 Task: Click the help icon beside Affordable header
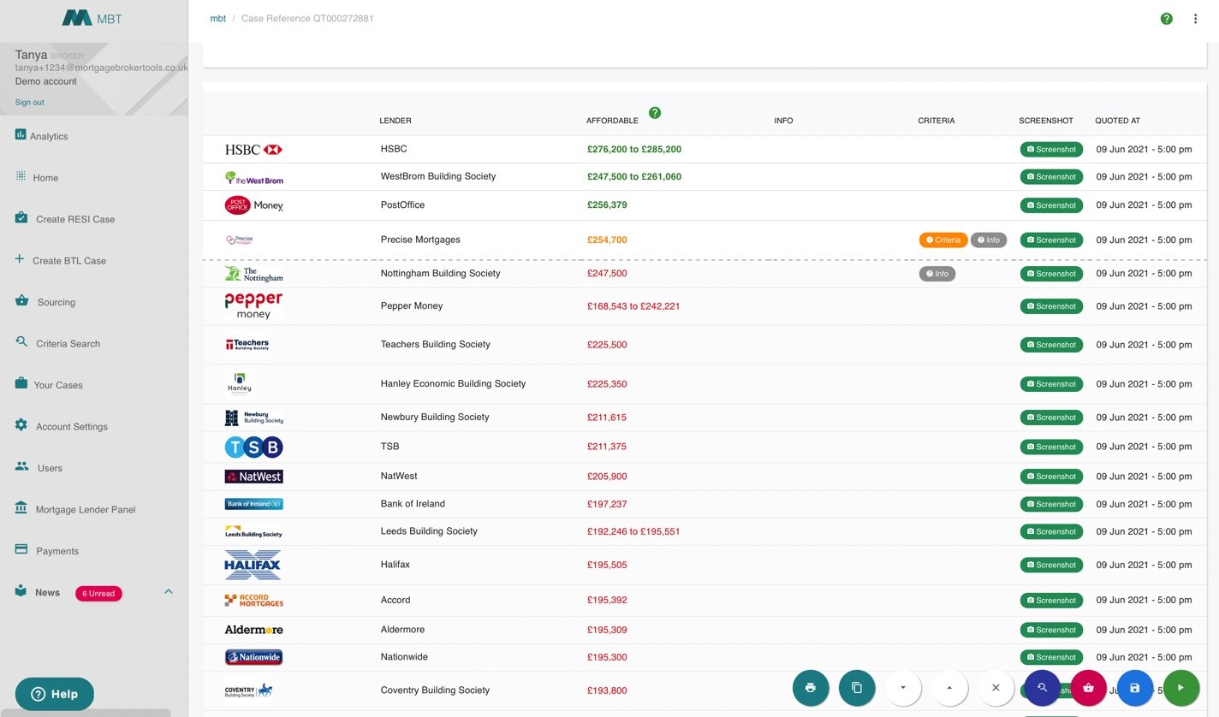click(x=655, y=113)
